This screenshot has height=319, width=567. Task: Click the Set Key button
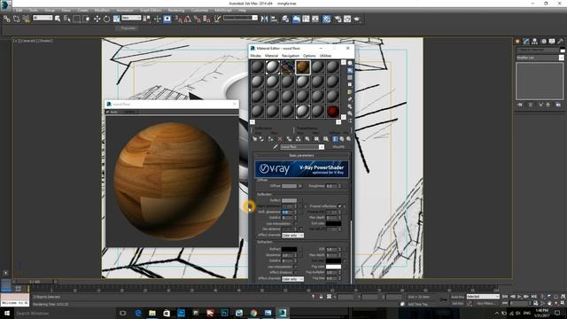point(457,303)
